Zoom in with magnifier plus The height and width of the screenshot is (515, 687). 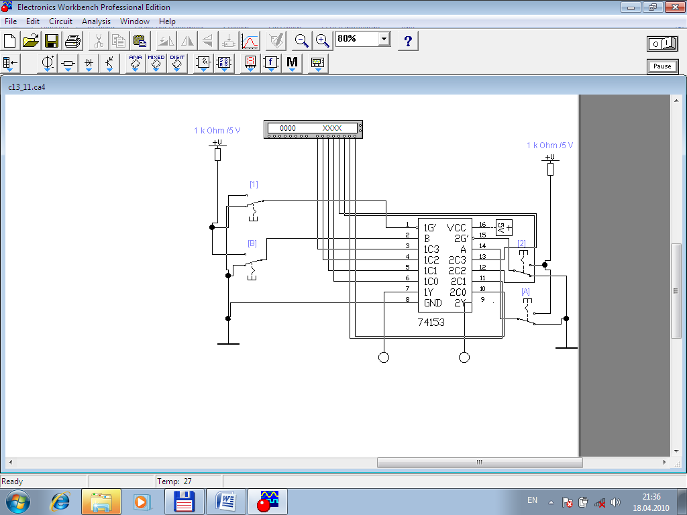pos(323,41)
